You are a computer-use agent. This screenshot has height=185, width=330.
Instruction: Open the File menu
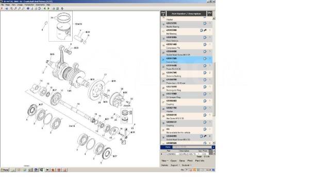pos(2,5)
